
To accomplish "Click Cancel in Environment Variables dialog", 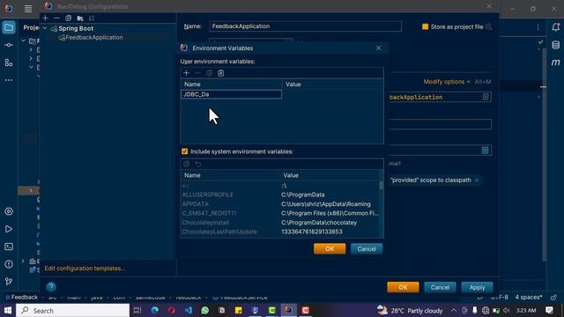I will coord(367,248).
